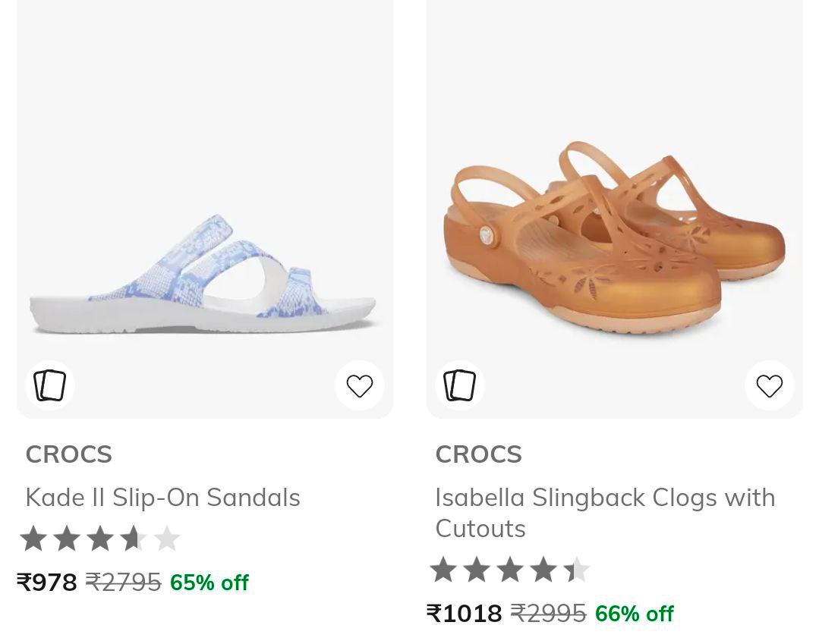Click the struck-through ₹2795 original price
The width and height of the screenshot is (819, 641).
[x=123, y=583]
